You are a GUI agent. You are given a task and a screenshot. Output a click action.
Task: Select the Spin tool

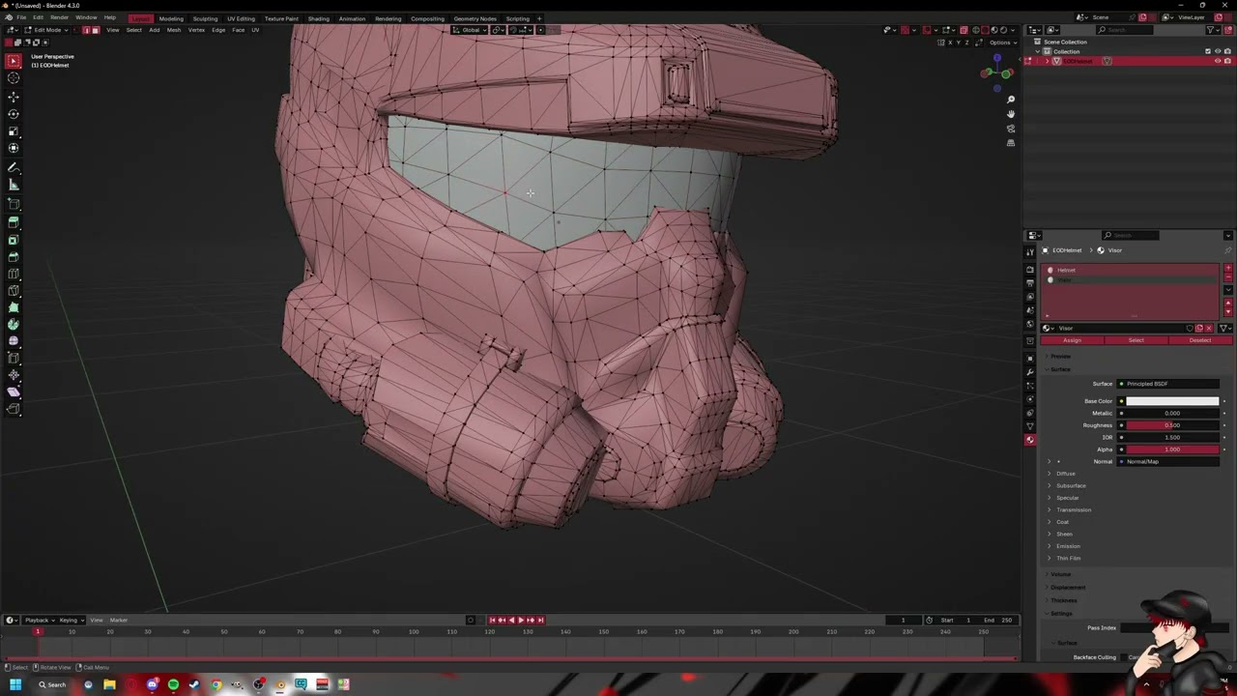pyautogui.click(x=14, y=324)
